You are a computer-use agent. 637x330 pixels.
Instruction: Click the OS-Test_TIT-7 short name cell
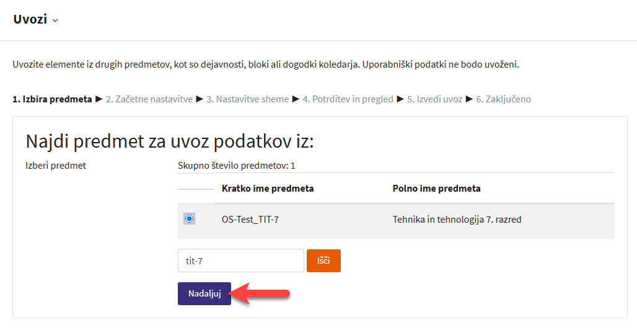point(250,220)
